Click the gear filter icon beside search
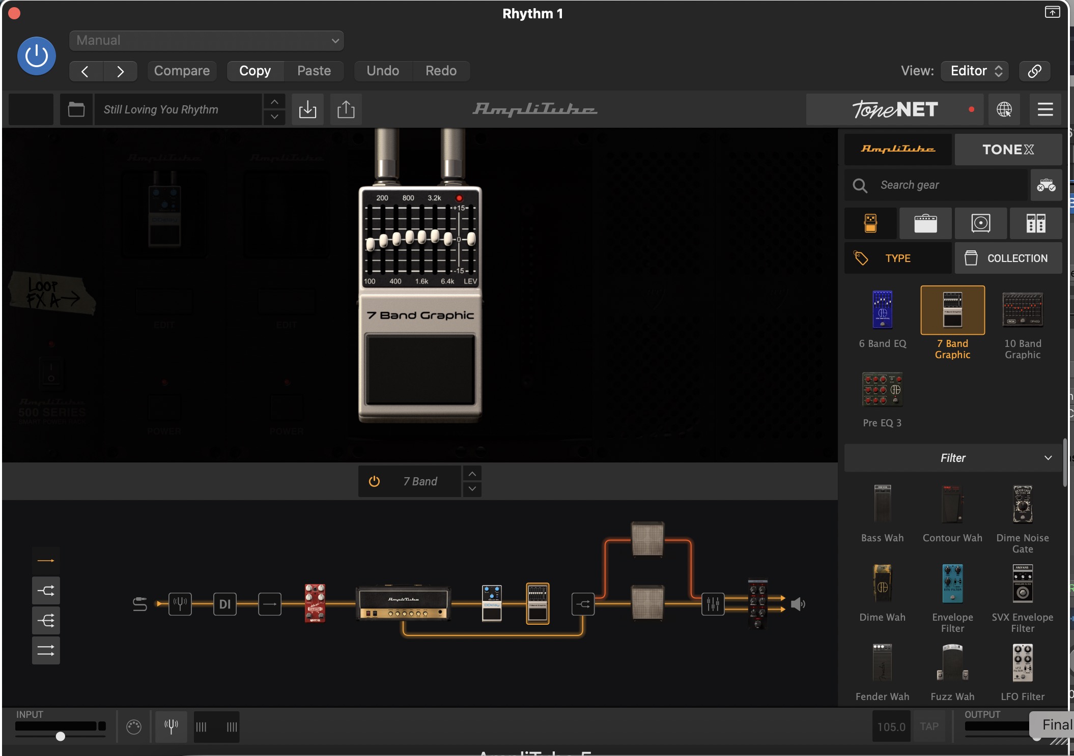 click(x=1046, y=185)
